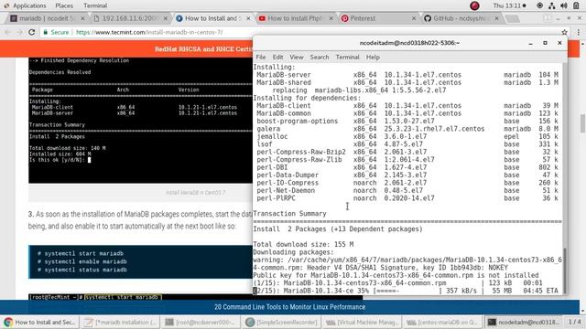Click the volume speaker icon in the top panel
The width and height of the screenshot is (586, 329).
tap(564, 5)
